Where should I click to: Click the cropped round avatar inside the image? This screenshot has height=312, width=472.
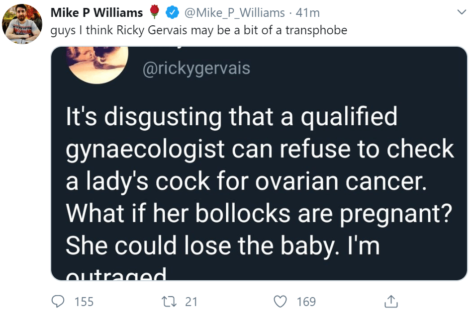pyautogui.click(x=97, y=64)
